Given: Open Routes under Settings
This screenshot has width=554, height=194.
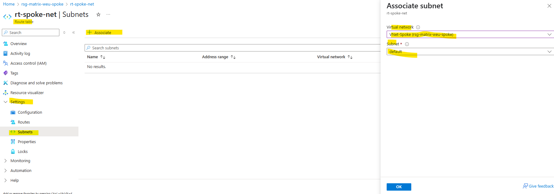Looking at the screenshot, I should [24, 122].
